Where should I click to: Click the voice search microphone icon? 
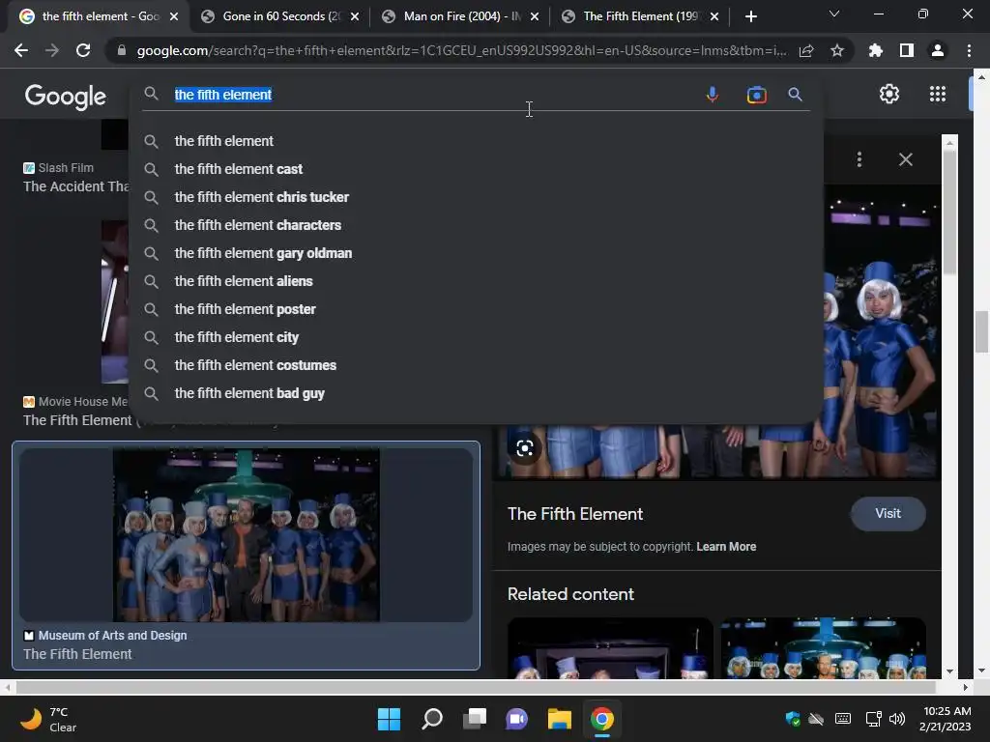tap(713, 95)
